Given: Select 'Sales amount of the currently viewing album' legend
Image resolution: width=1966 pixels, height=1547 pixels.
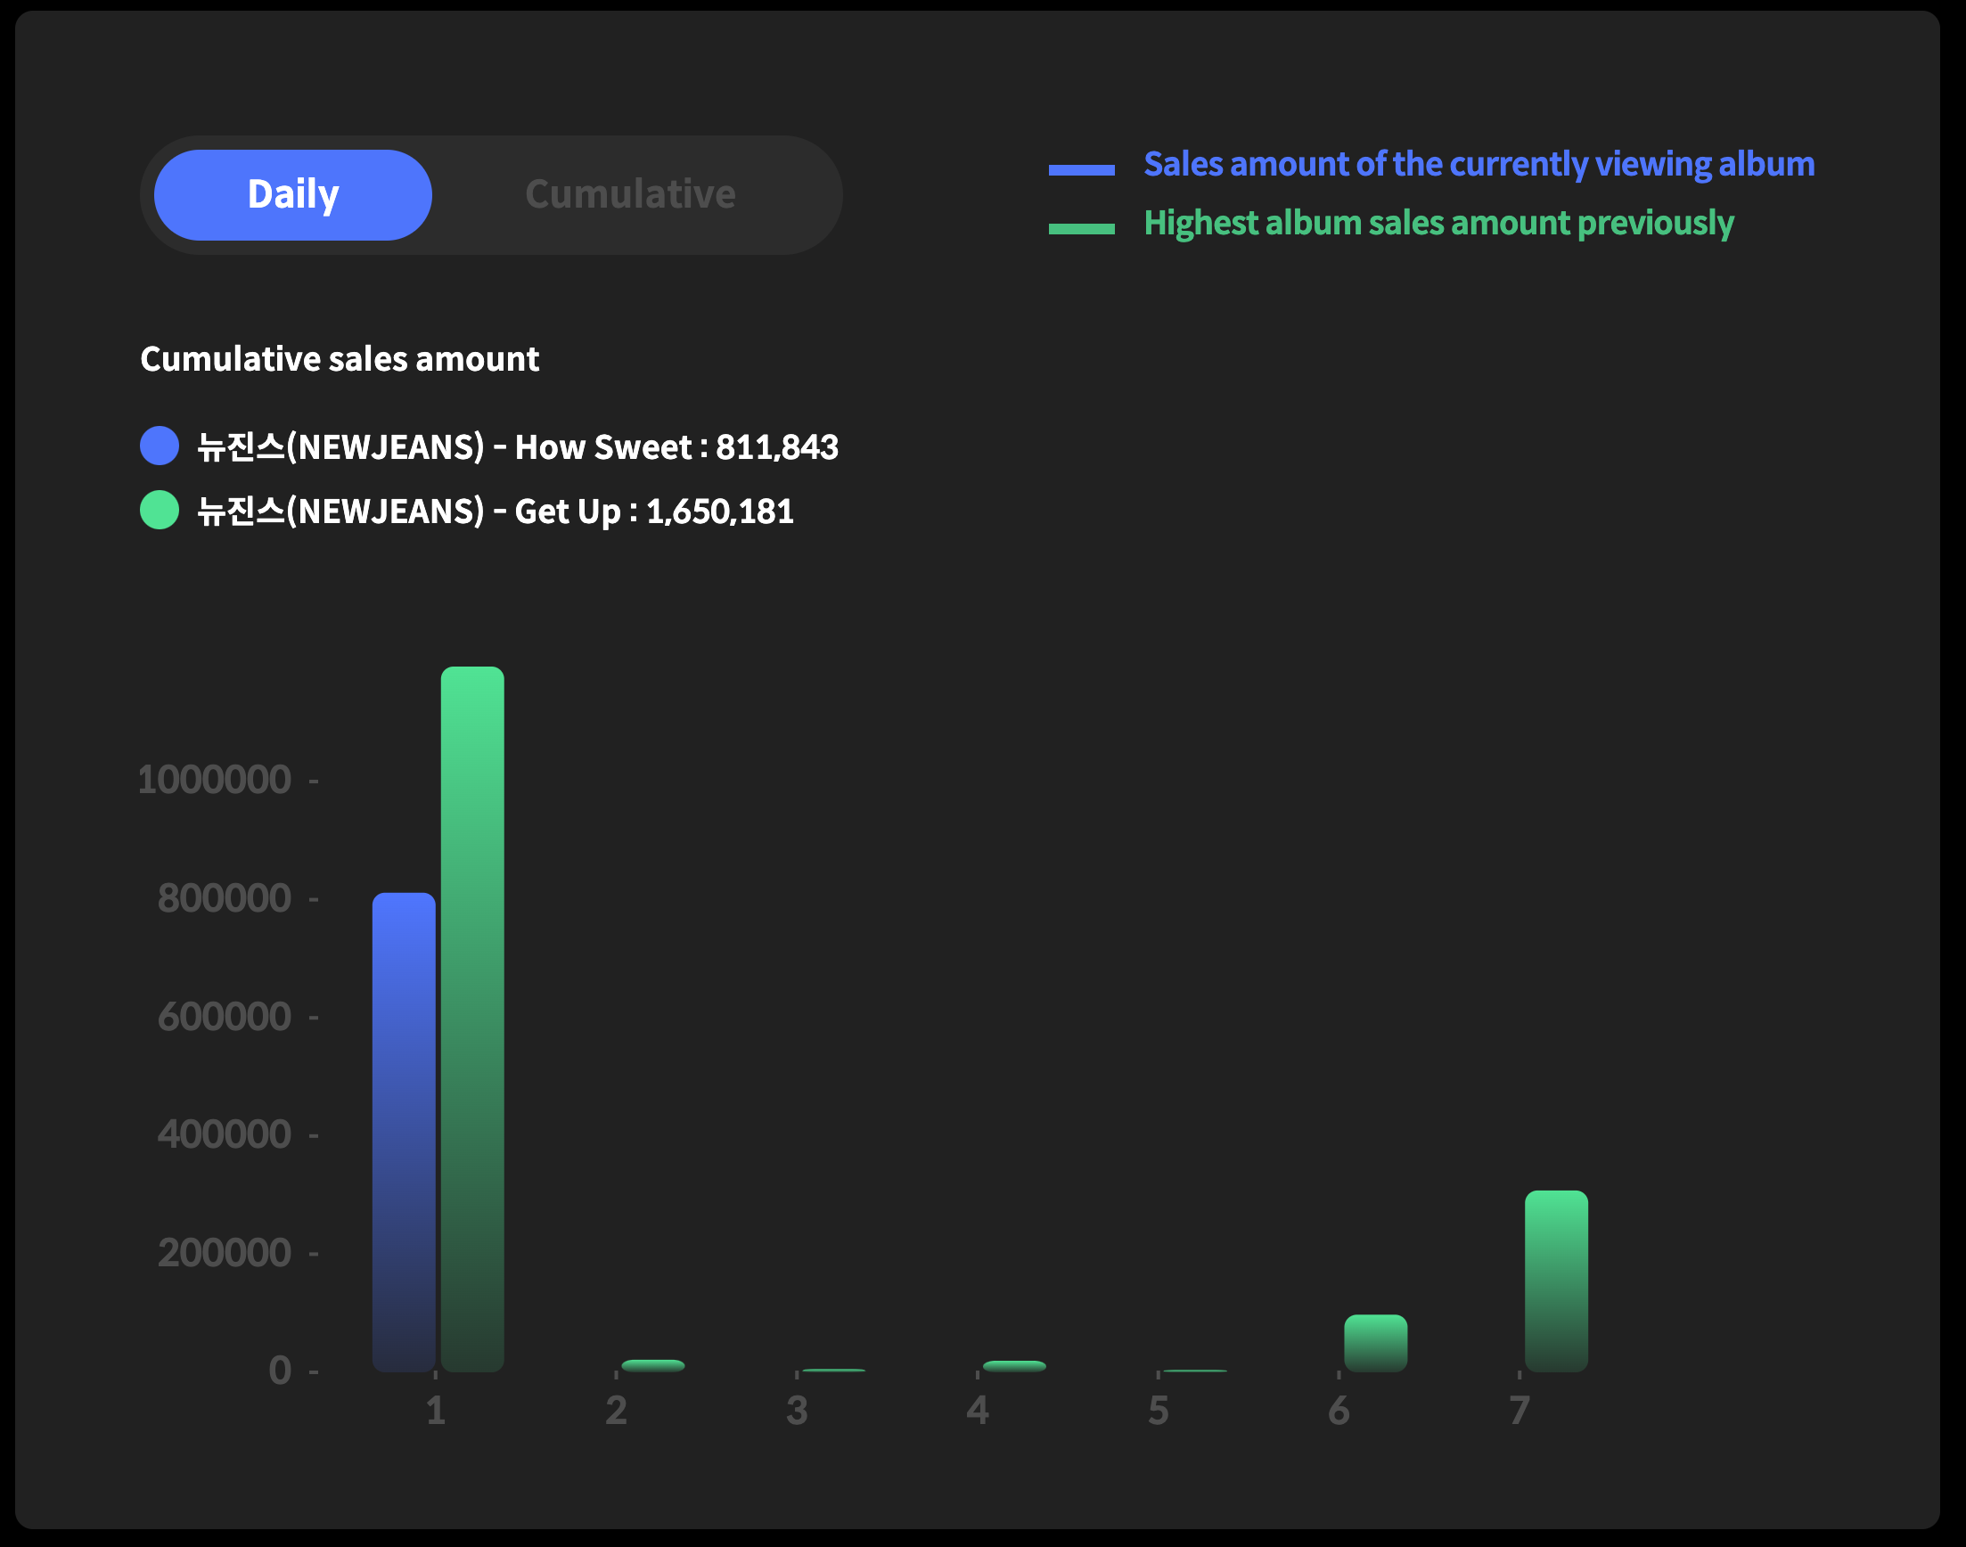Looking at the screenshot, I should (1478, 164).
